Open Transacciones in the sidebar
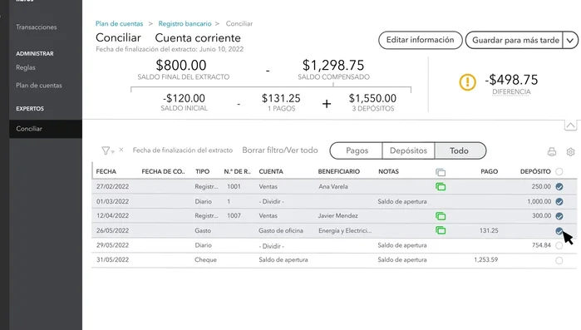581x330 pixels. tap(37, 27)
